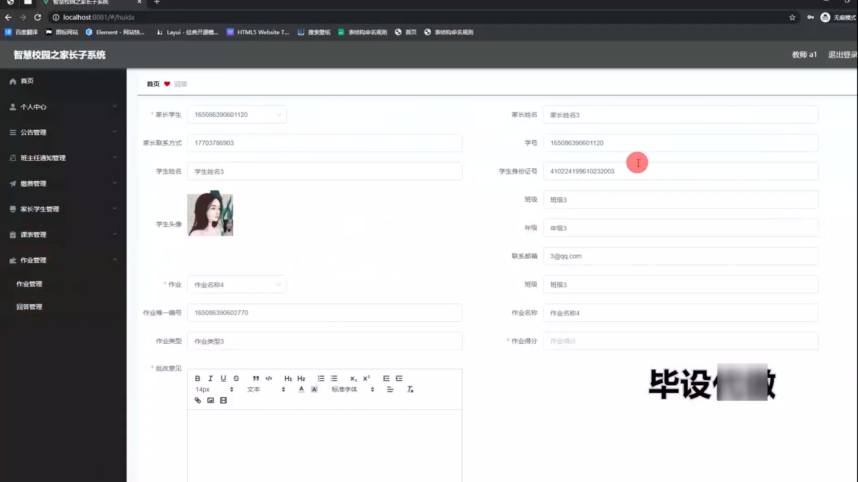Open the Element bookmark
The width and height of the screenshot is (858, 482).
coord(115,32)
